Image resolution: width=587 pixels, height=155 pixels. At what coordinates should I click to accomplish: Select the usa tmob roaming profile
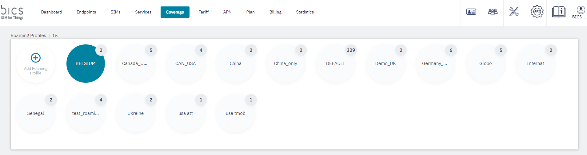coord(235,114)
